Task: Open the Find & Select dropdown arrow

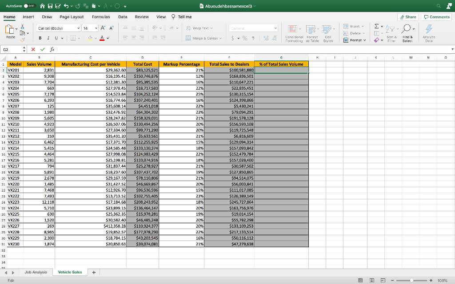Action: pos(413,29)
